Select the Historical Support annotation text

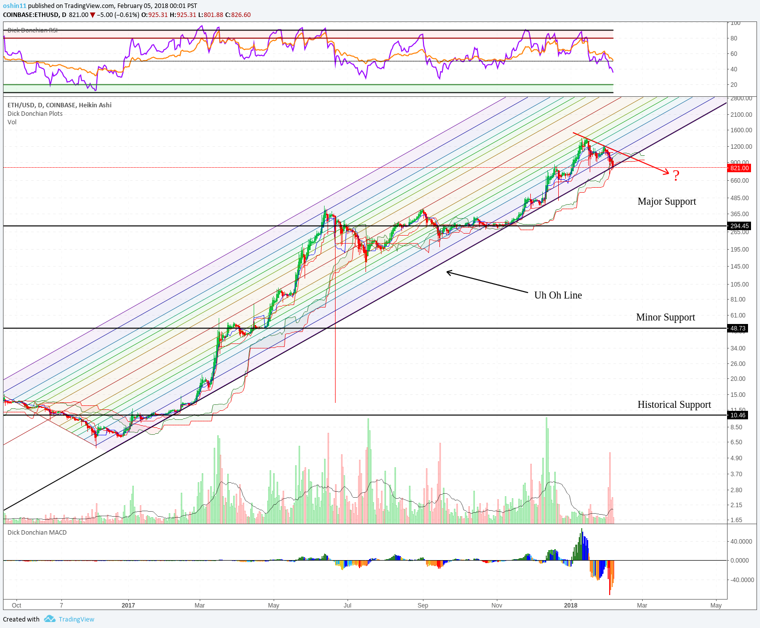click(674, 404)
